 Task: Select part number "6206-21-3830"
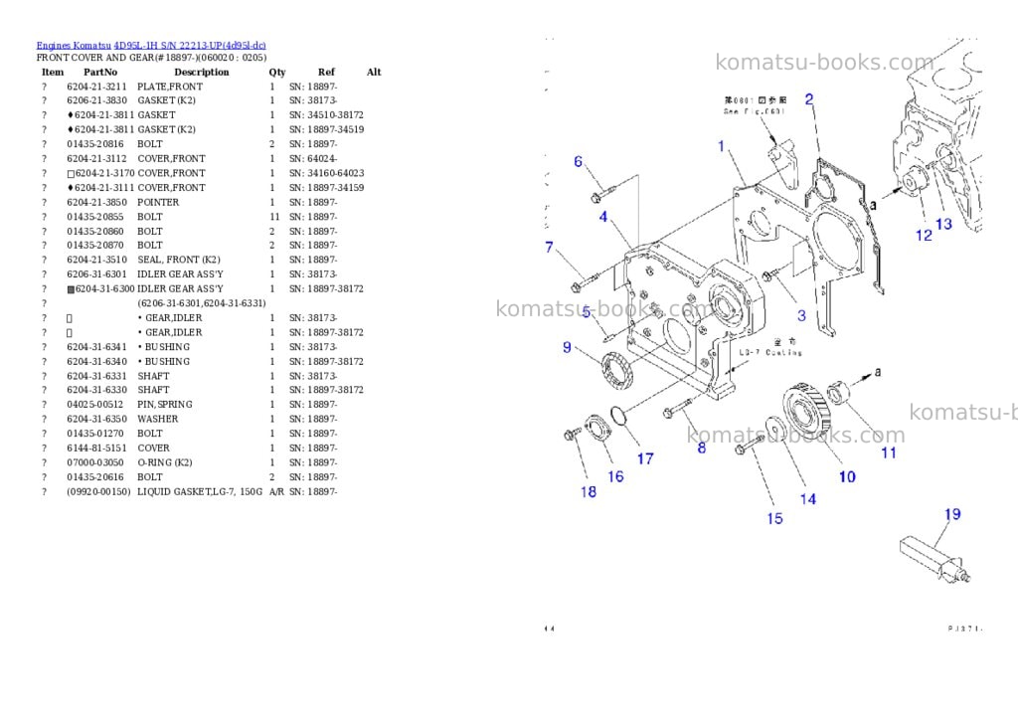[x=96, y=100]
